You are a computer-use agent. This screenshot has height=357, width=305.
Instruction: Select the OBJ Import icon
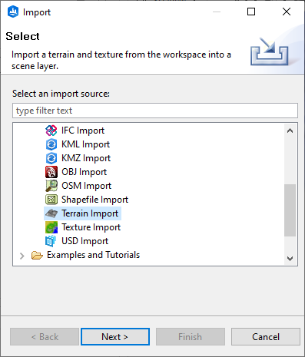51,172
